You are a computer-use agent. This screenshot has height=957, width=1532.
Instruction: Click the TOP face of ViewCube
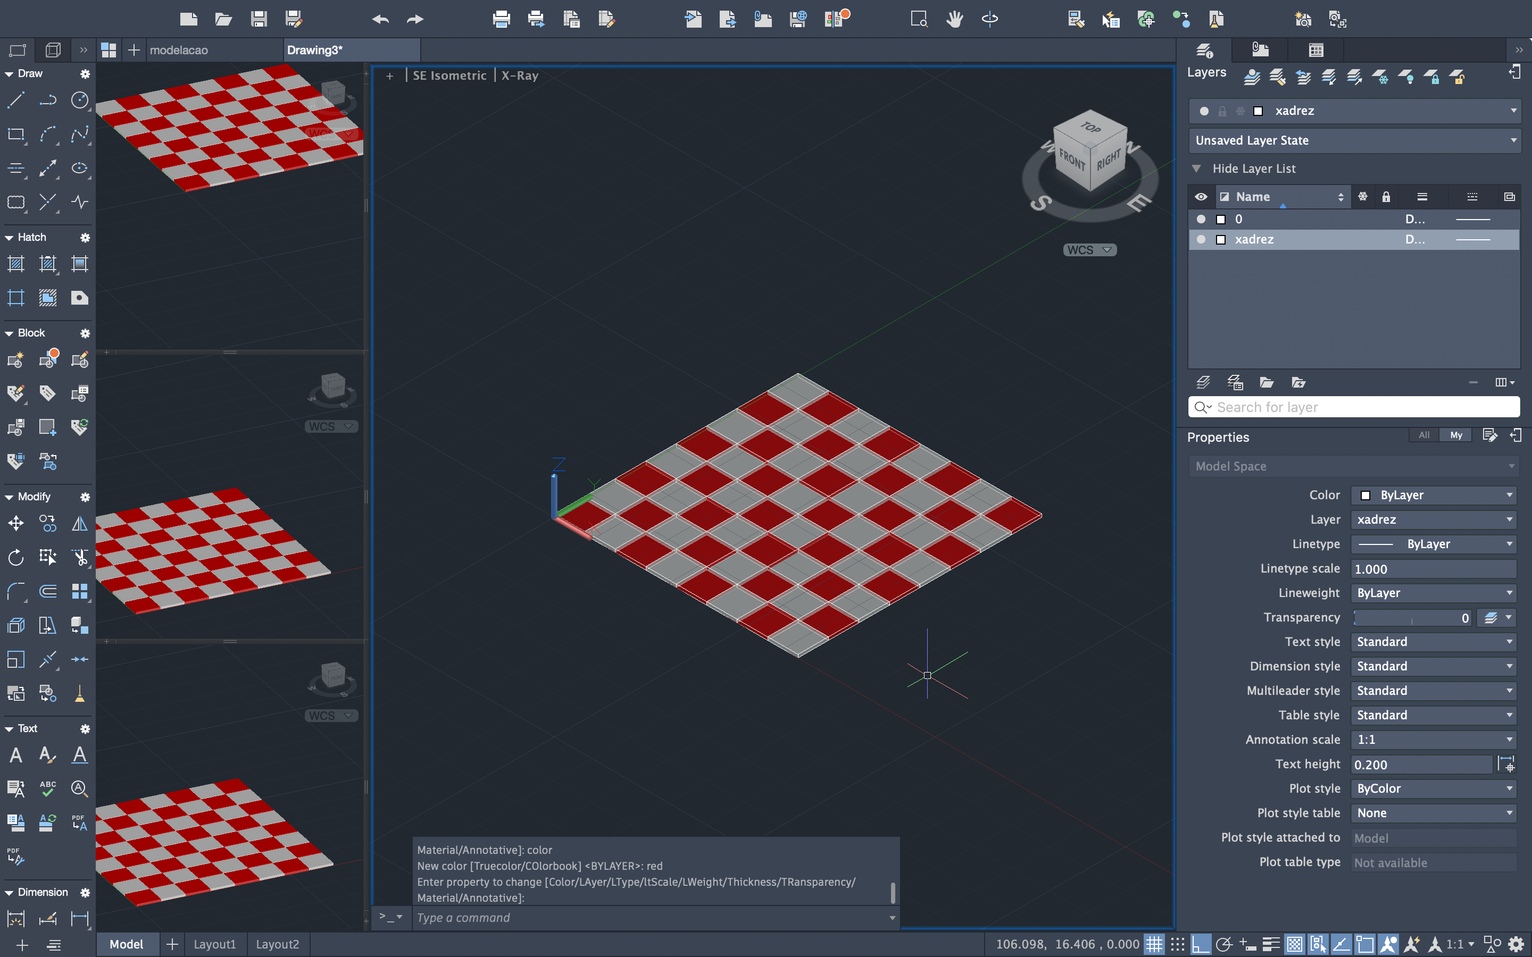[1090, 127]
